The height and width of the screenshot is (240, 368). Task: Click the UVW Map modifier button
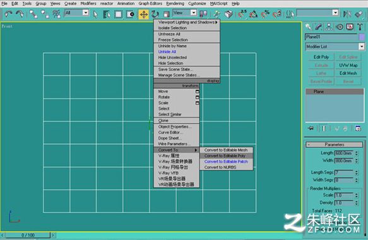348,65
